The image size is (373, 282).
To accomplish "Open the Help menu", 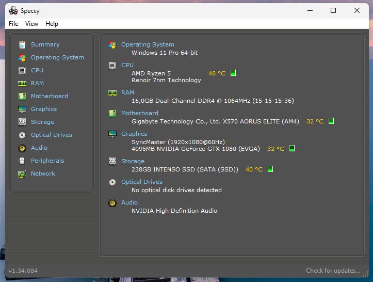I will 52,24.
